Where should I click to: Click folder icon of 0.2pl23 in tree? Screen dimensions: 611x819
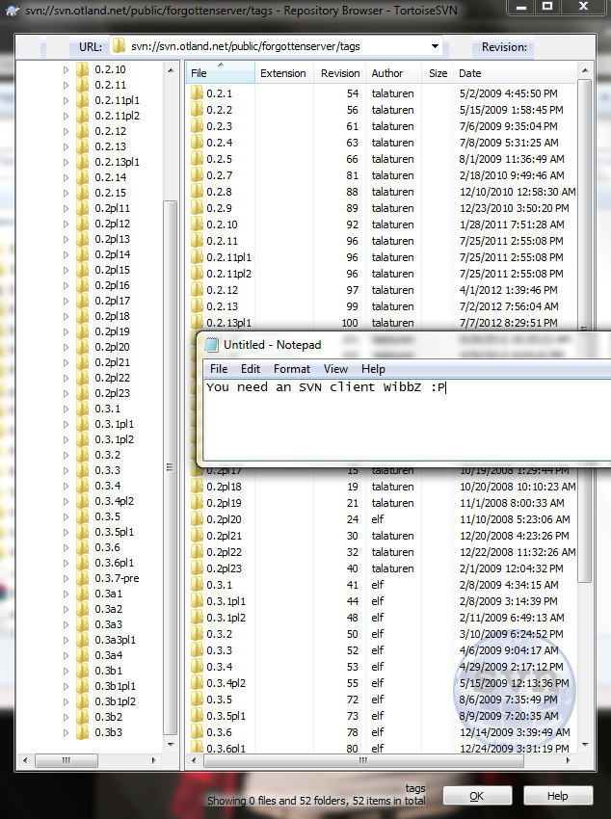[x=82, y=393]
